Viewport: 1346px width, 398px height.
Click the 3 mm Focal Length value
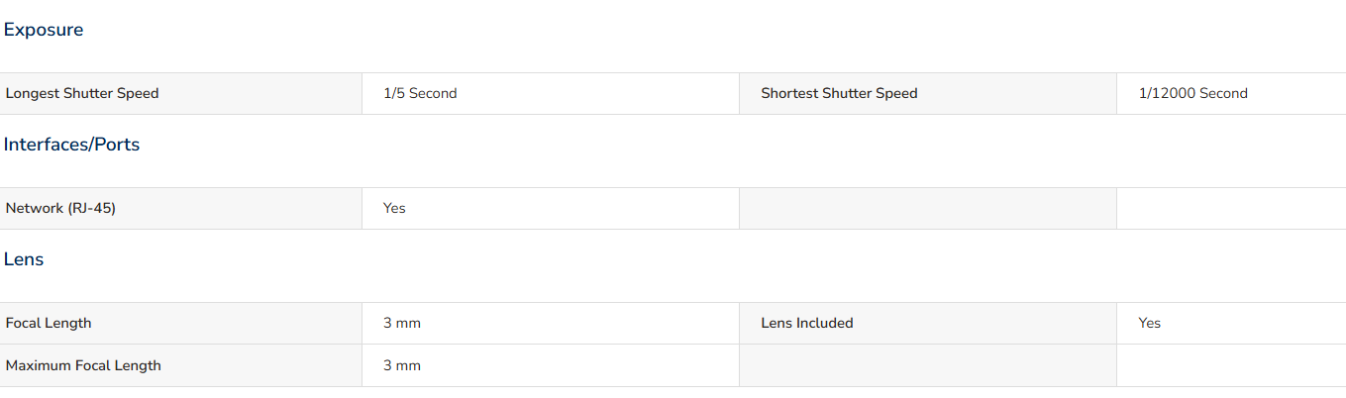[402, 323]
